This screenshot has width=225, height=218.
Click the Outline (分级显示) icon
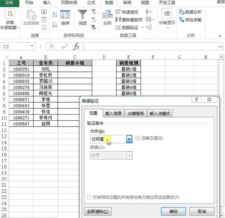coord(167,13)
